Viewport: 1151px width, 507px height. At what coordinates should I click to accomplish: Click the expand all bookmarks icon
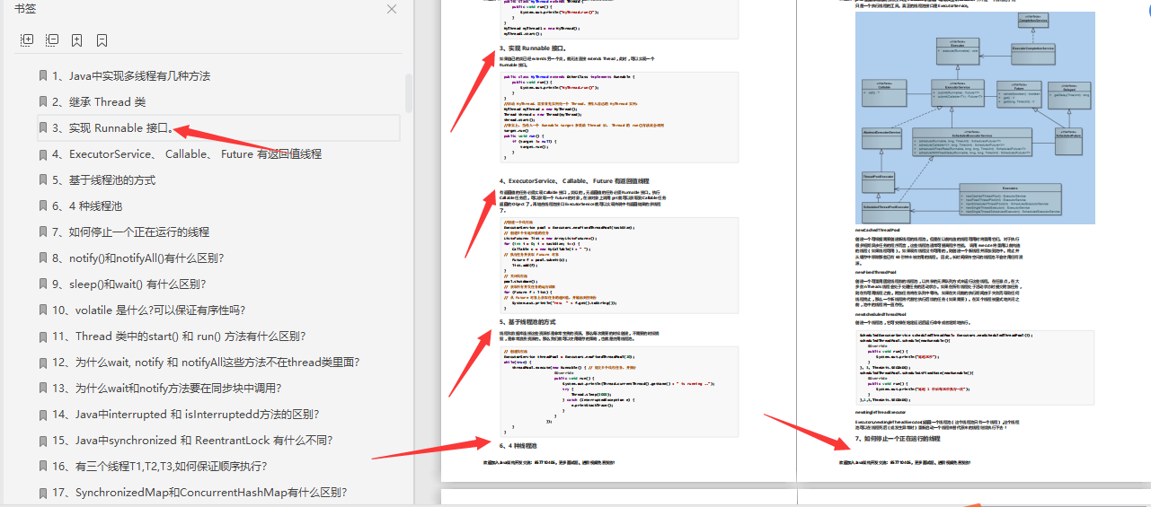coord(27,40)
